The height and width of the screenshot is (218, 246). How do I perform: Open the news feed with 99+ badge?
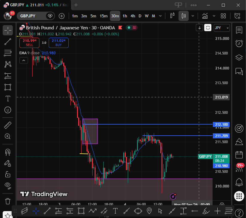click(239, 168)
